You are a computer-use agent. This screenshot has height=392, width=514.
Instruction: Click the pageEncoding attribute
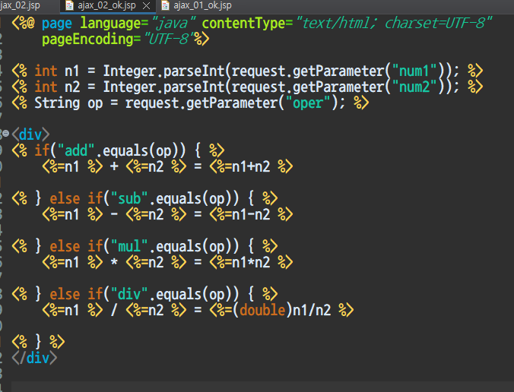click(x=87, y=40)
